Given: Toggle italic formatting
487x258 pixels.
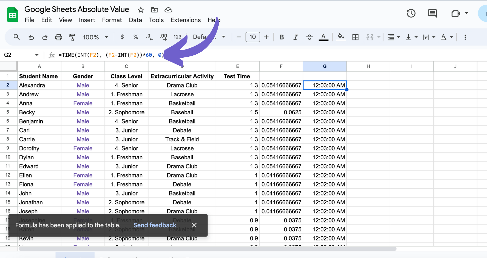Looking at the screenshot, I should (x=295, y=37).
